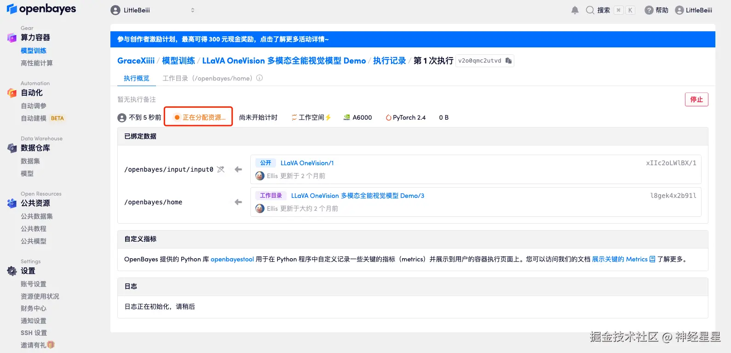Open 财务中心 in sidebar

(x=34, y=308)
